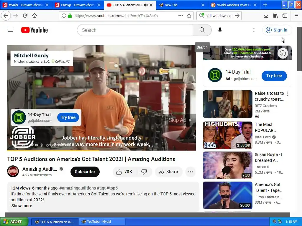Open YouTube guide hamburger menu
Image resolution: width=302 pixels, height=226 pixels.
11,30
